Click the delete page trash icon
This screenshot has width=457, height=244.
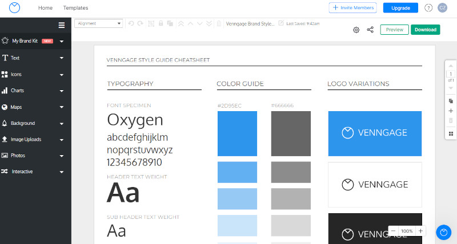click(451, 120)
